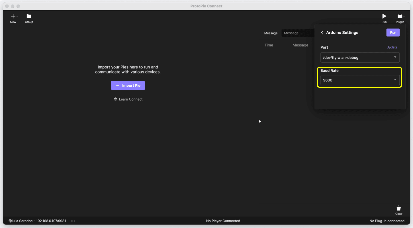Click the Import Pie button
The image size is (413, 228).
(x=128, y=85)
